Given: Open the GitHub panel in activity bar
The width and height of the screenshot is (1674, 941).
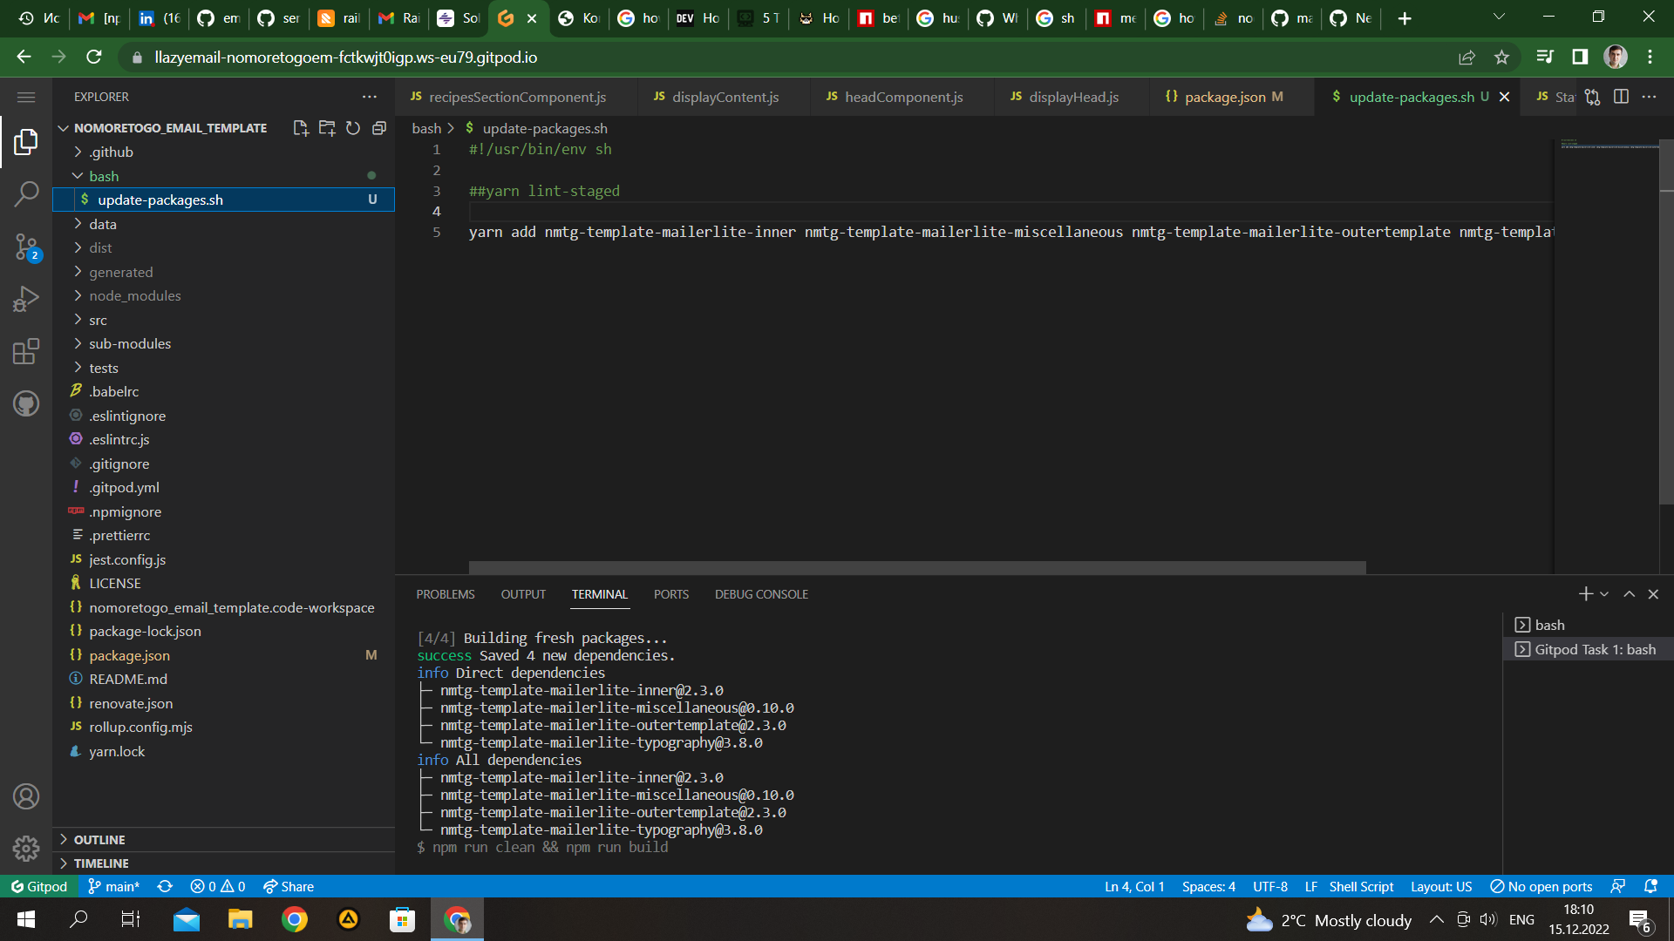Looking at the screenshot, I should coord(26,403).
